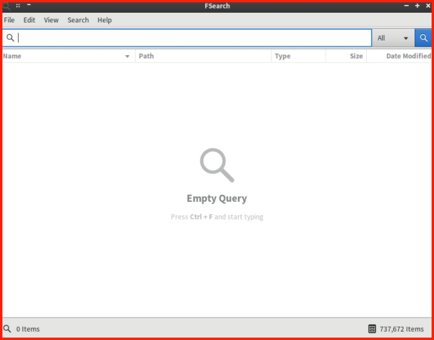Minimize the FSearch window
Viewport: 434px width, 340px height.
point(406,5)
